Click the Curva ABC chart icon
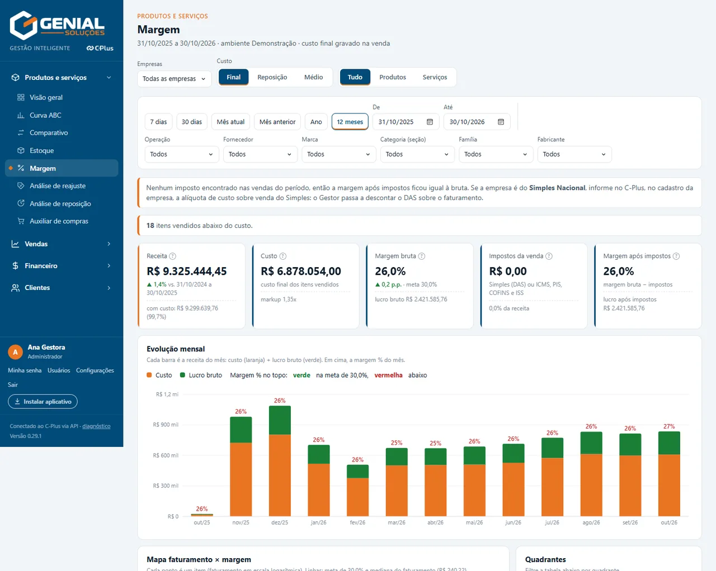 click(21, 115)
